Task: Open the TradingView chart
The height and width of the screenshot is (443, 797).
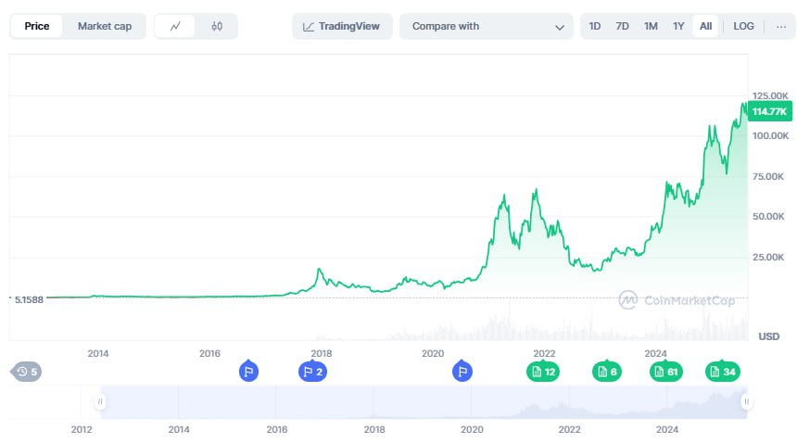Action: (x=342, y=26)
